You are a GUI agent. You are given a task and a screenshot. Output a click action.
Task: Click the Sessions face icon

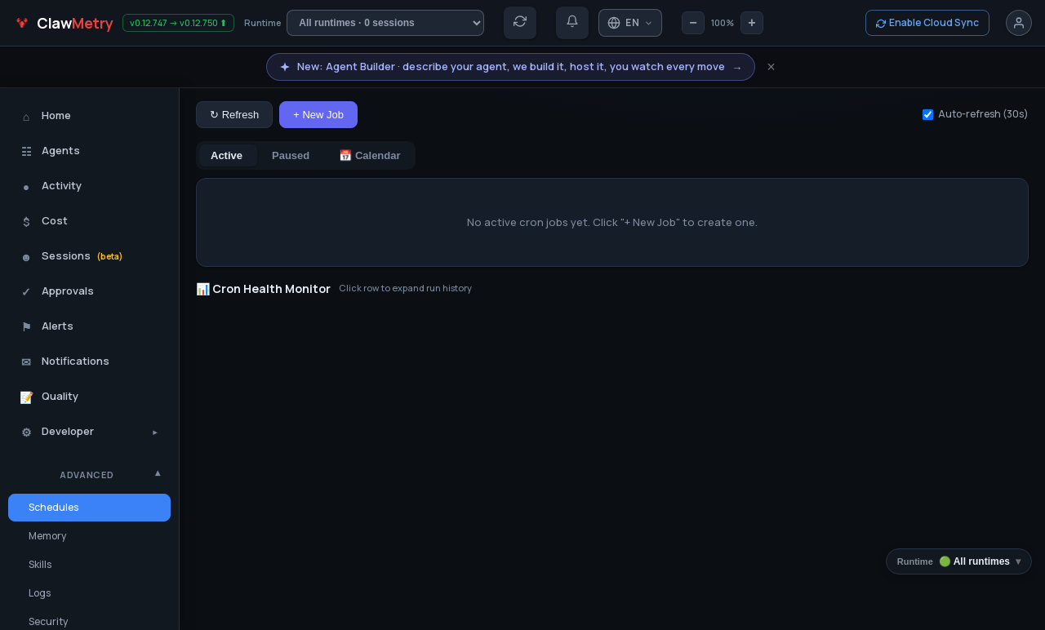pyautogui.click(x=26, y=257)
